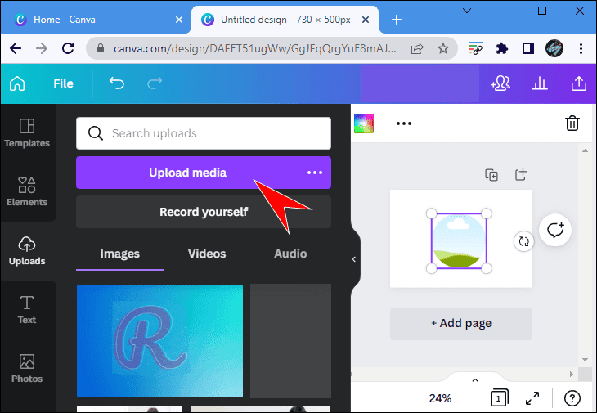Viewport: 597px width, 413px height.
Task: Duplicate the page using the copy icon
Action: pyautogui.click(x=492, y=174)
